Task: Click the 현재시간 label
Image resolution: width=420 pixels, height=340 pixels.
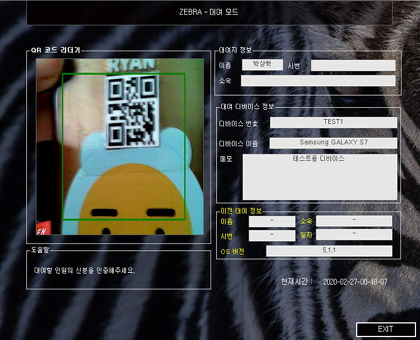Action: click(297, 282)
